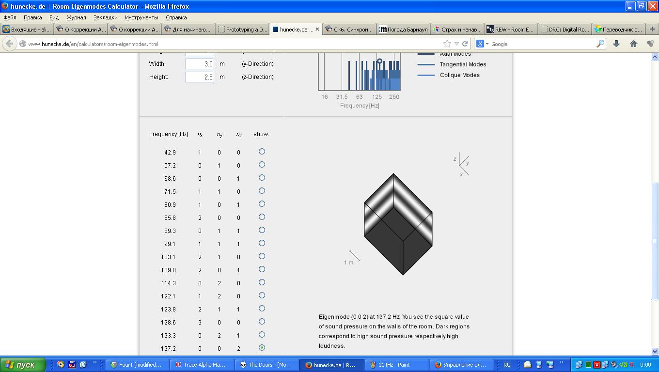Viewport: 659px width, 372px height.
Task: Show the 80.9 Hz mode (1 0 1)
Action: (x=262, y=204)
